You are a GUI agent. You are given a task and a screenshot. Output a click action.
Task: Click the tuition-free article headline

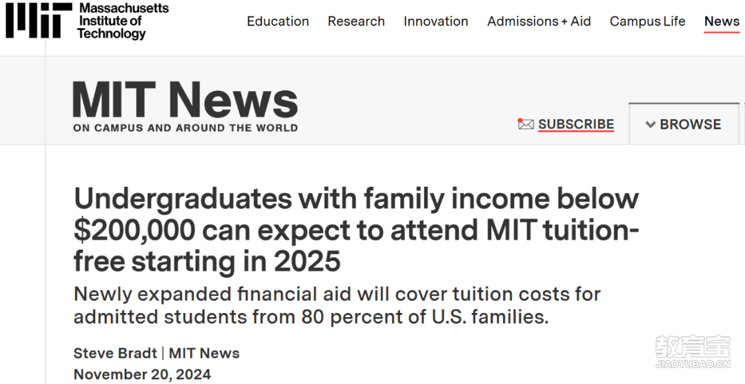[355, 230]
